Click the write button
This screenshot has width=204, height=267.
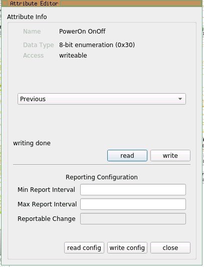coord(170,155)
